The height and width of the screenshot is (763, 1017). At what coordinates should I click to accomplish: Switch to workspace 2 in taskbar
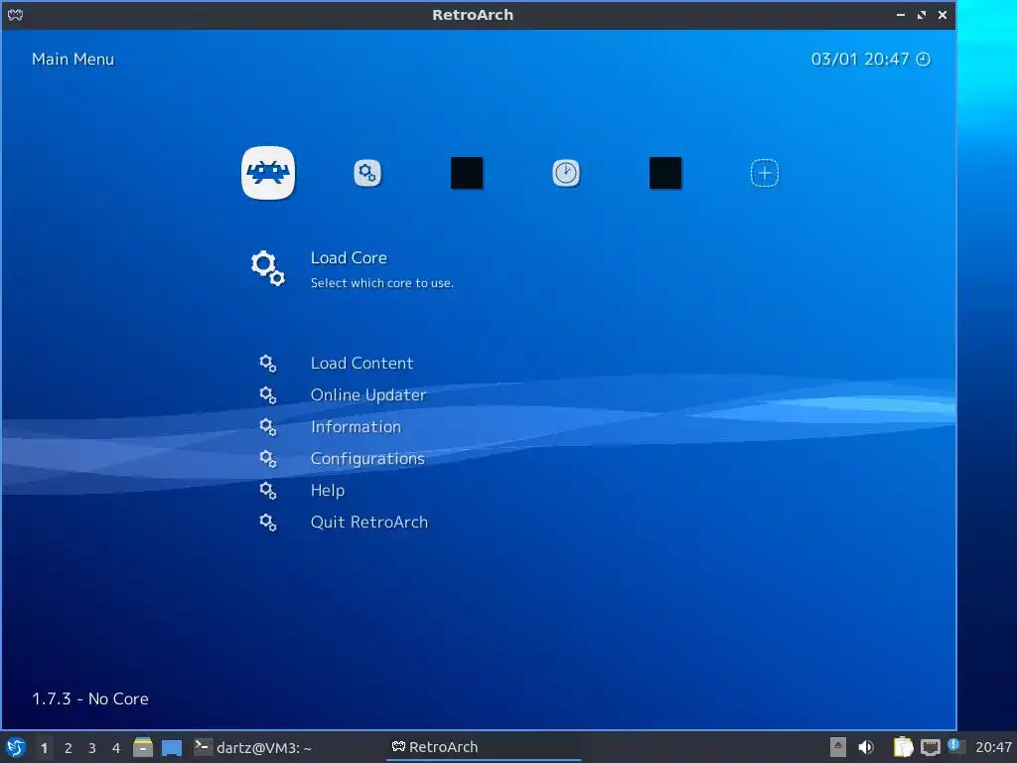pyautogui.click(x=69, y=748)
